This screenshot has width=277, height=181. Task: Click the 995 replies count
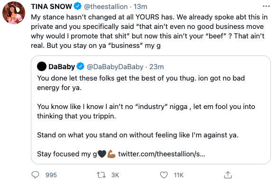(51, 175)
